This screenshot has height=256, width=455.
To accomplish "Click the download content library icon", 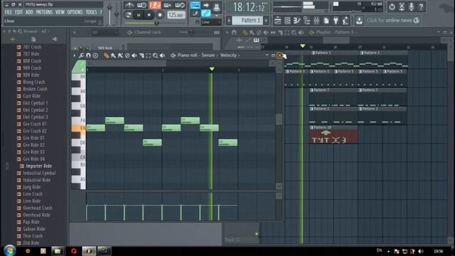I will pyautogui.click(x=359, y=21).
